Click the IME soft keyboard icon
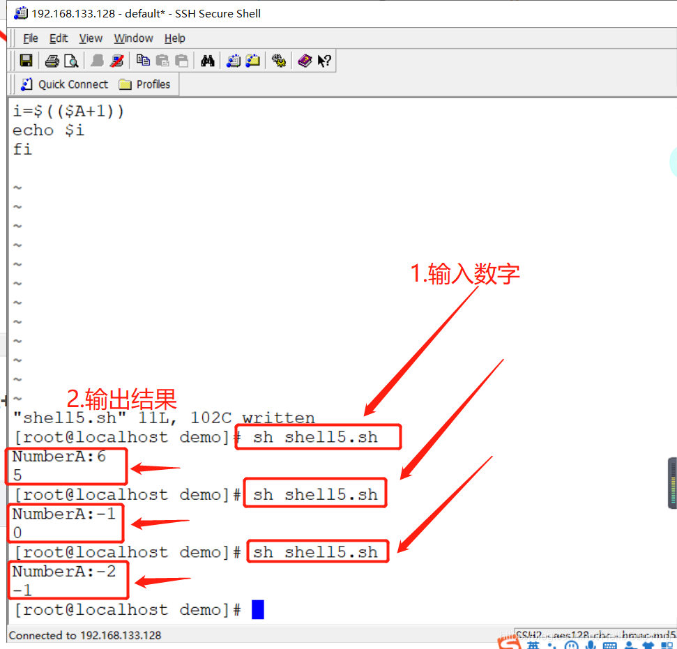 point(609,645)
